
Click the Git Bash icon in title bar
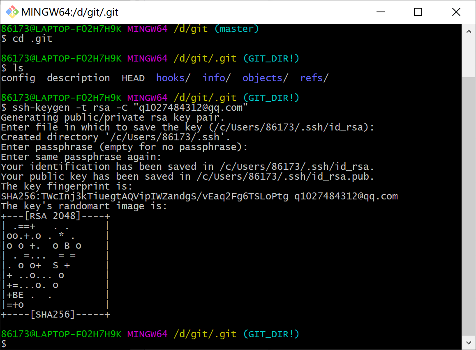click(12, 12)
